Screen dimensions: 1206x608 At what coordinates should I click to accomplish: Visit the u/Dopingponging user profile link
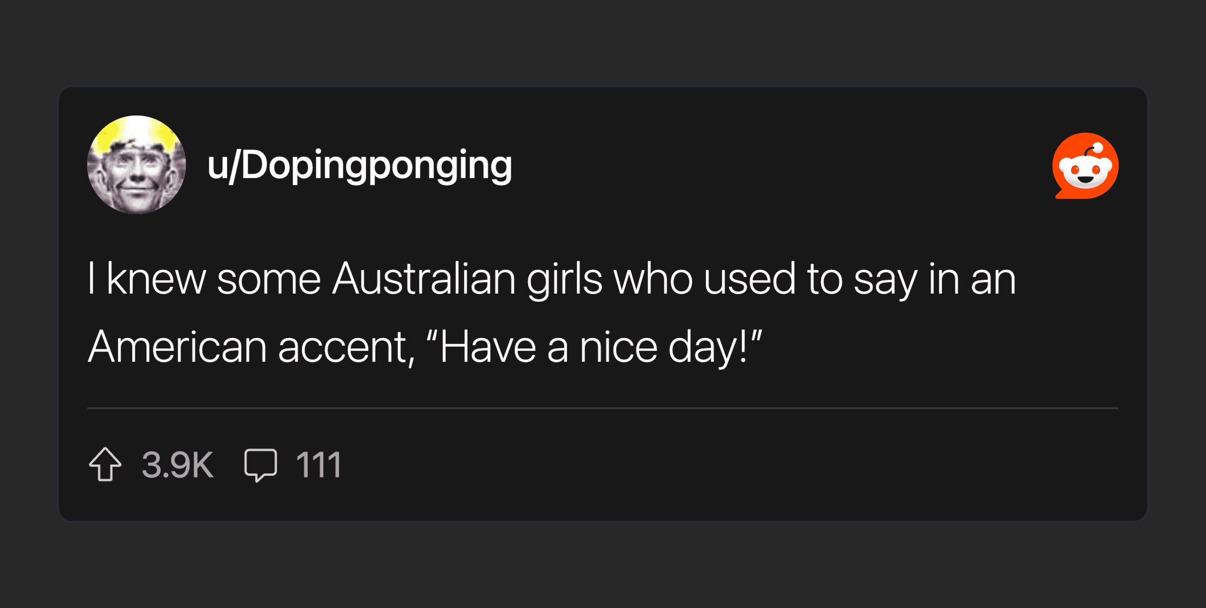click(360, 166)
